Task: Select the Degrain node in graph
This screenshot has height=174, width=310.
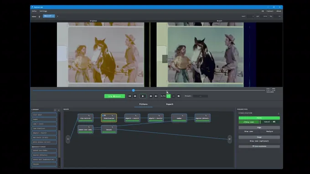Action: pyautogui.click(x=202, y=118)
